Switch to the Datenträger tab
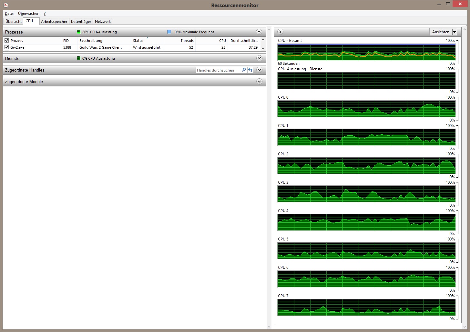This screenshot has width=470, height=332. (x=81, y=21)
